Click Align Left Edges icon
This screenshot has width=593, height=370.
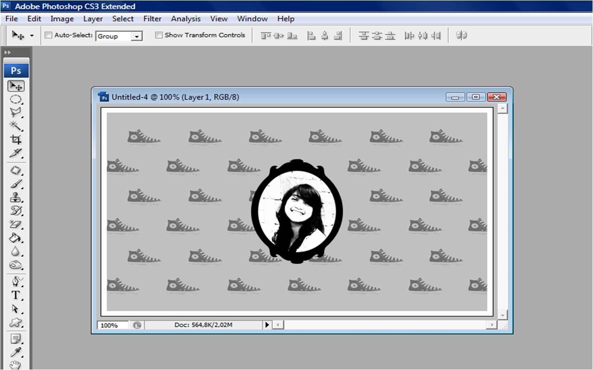[312, 36]
